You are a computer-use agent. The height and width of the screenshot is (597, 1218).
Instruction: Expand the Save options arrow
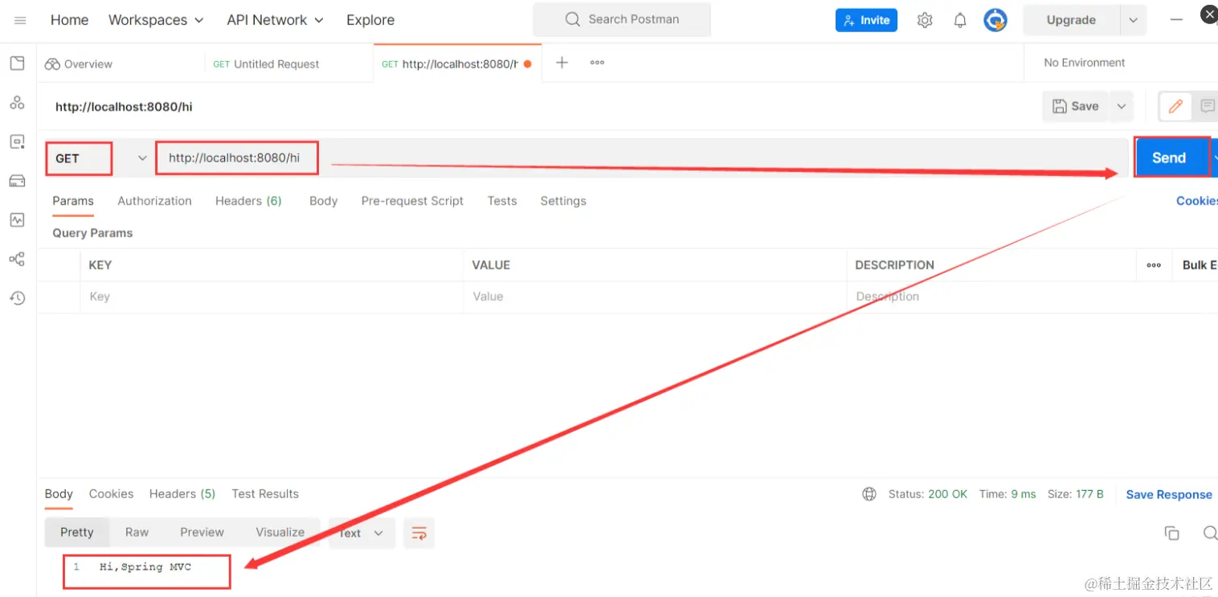pos(1121,106)
